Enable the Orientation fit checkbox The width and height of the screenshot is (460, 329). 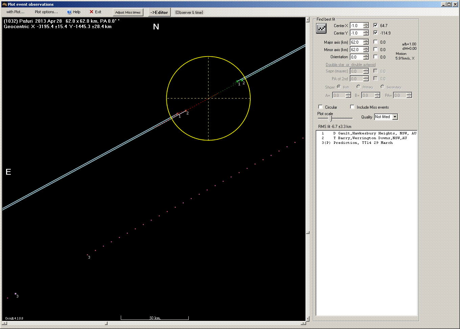375,57
